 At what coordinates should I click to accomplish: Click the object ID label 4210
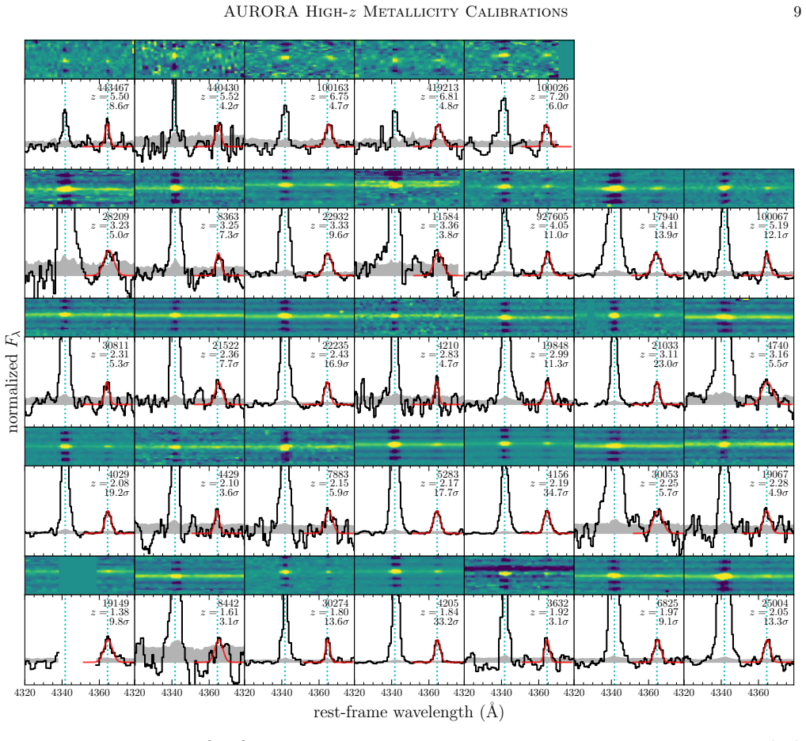[448, 346]
